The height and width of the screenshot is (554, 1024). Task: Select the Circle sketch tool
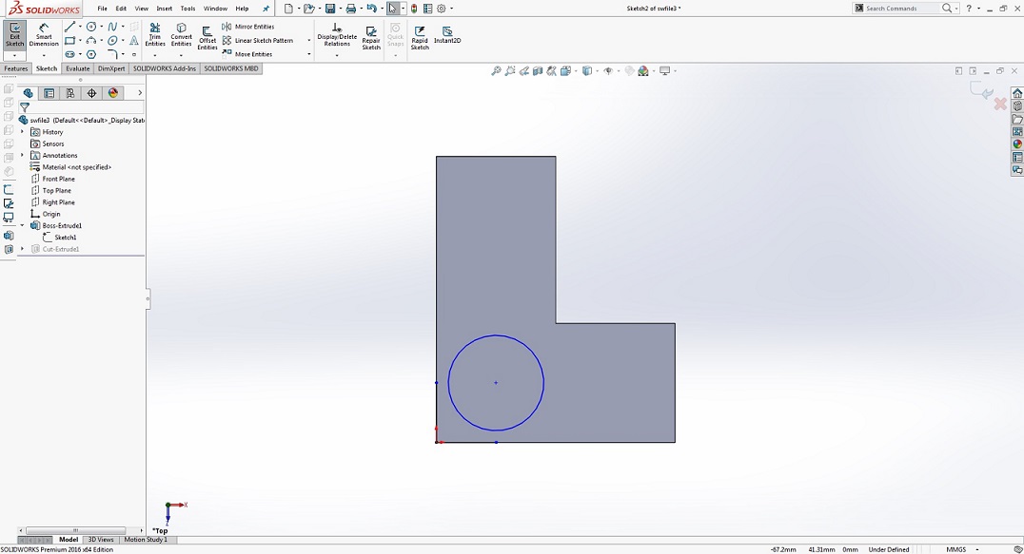[91, 27]
